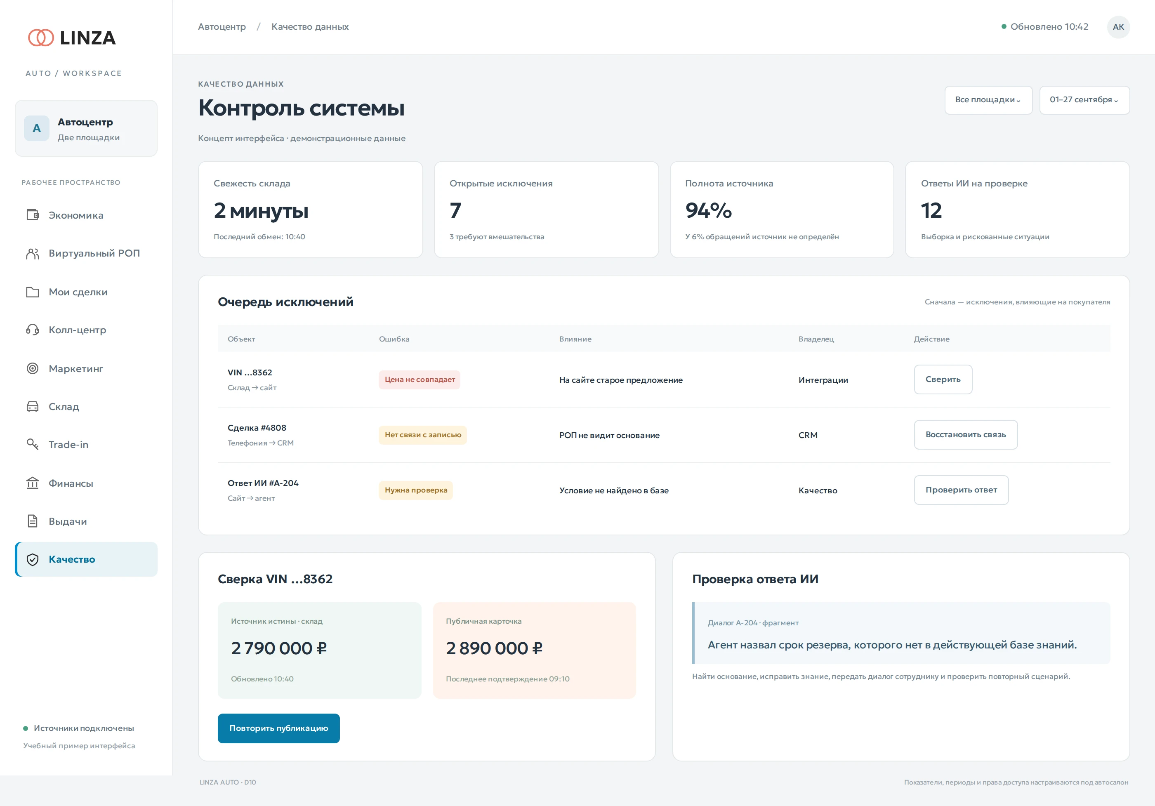1155x806 pixels.
Task: Click the Обновлено 10:42 status
Action: click(x=1045, y=27)
